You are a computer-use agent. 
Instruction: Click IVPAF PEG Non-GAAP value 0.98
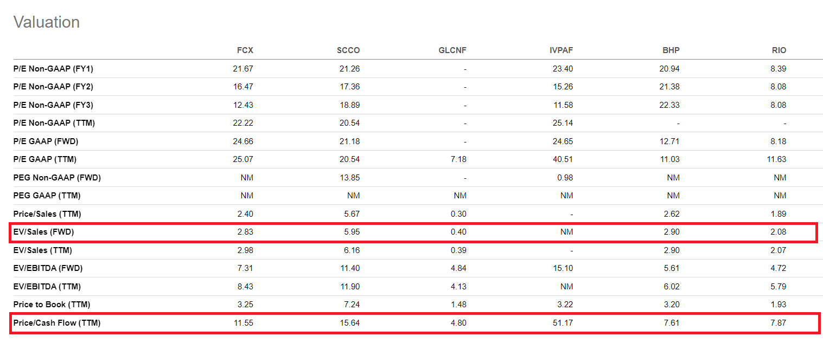click(565, 178)
